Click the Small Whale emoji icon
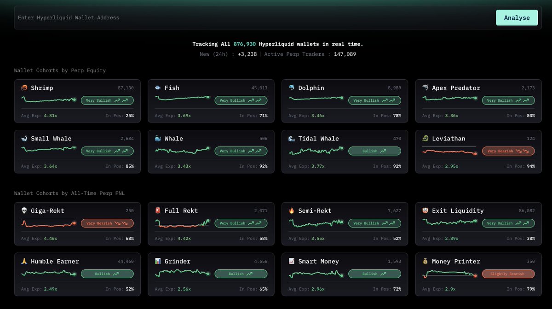Viewport: 552px width, 309px height. (24, 139)
